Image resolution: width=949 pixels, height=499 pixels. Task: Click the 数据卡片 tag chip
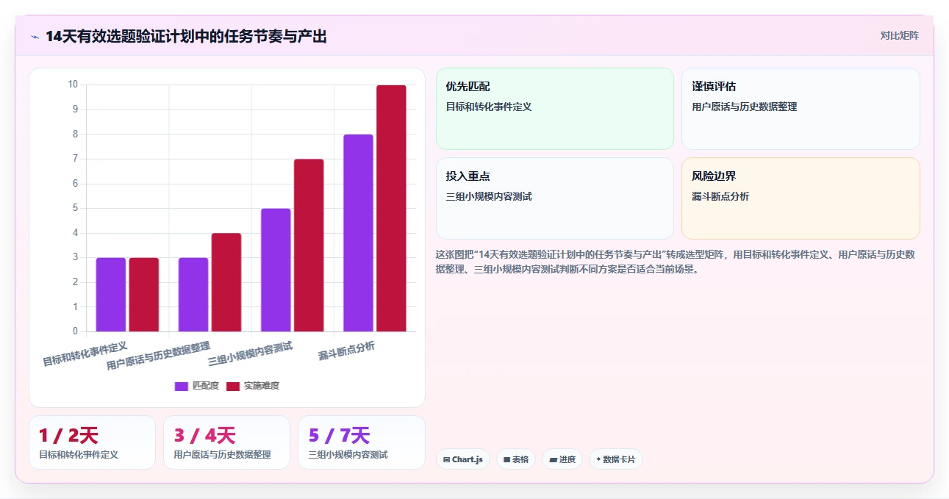(x=616, y=459)
